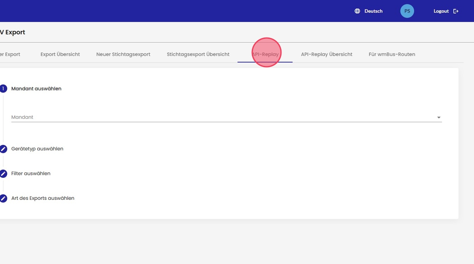This screenshot has height=264, width=474.
Task: Open the Deutsch language selector
Action: click(x=373, y=11)
